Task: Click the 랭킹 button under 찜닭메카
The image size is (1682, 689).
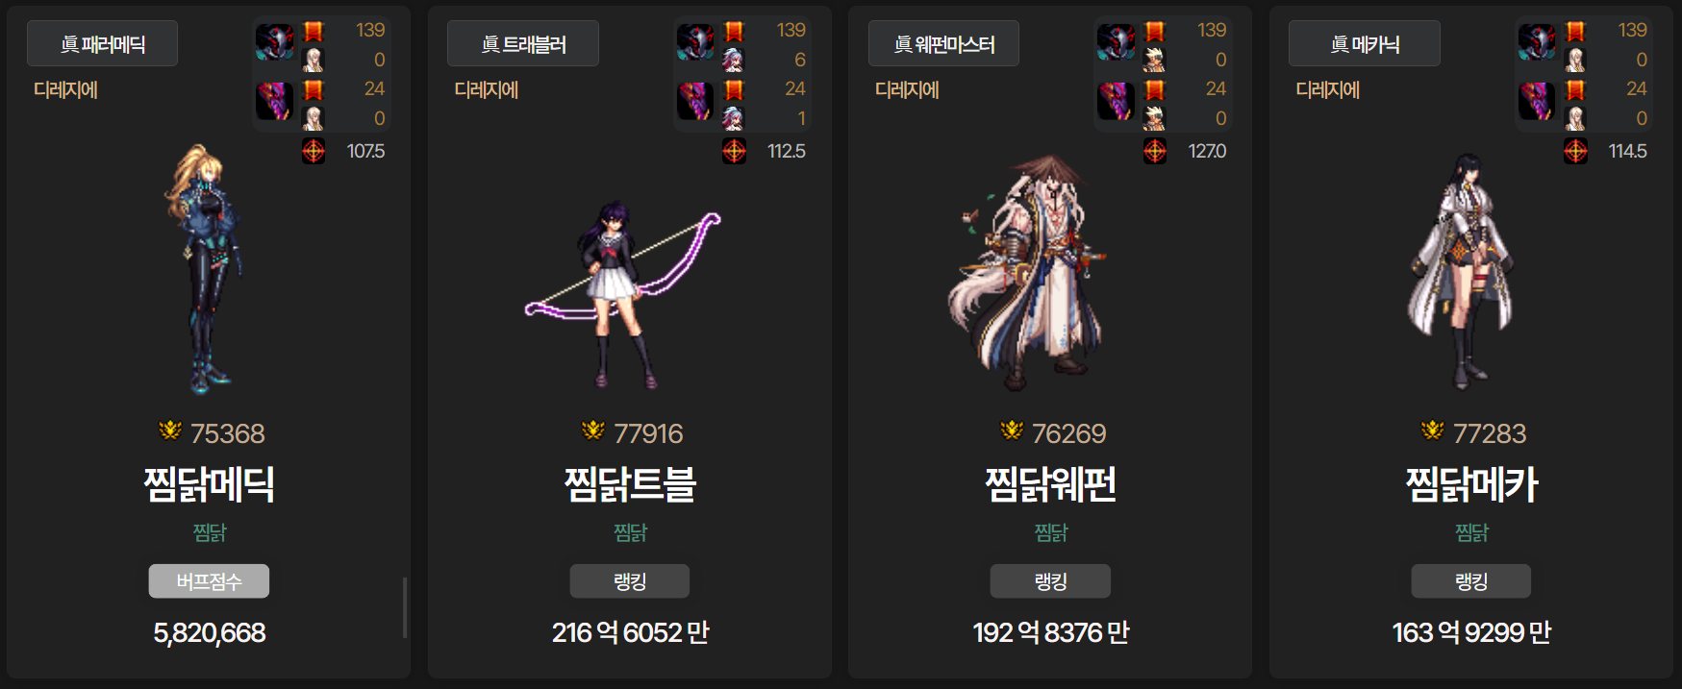Action: (x=1471, y=581)
